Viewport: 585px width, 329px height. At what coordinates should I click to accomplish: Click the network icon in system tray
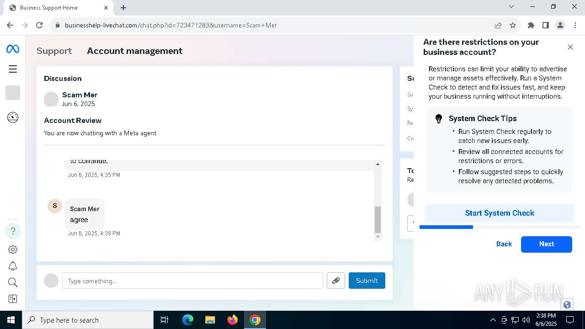(x=515, y=320)
